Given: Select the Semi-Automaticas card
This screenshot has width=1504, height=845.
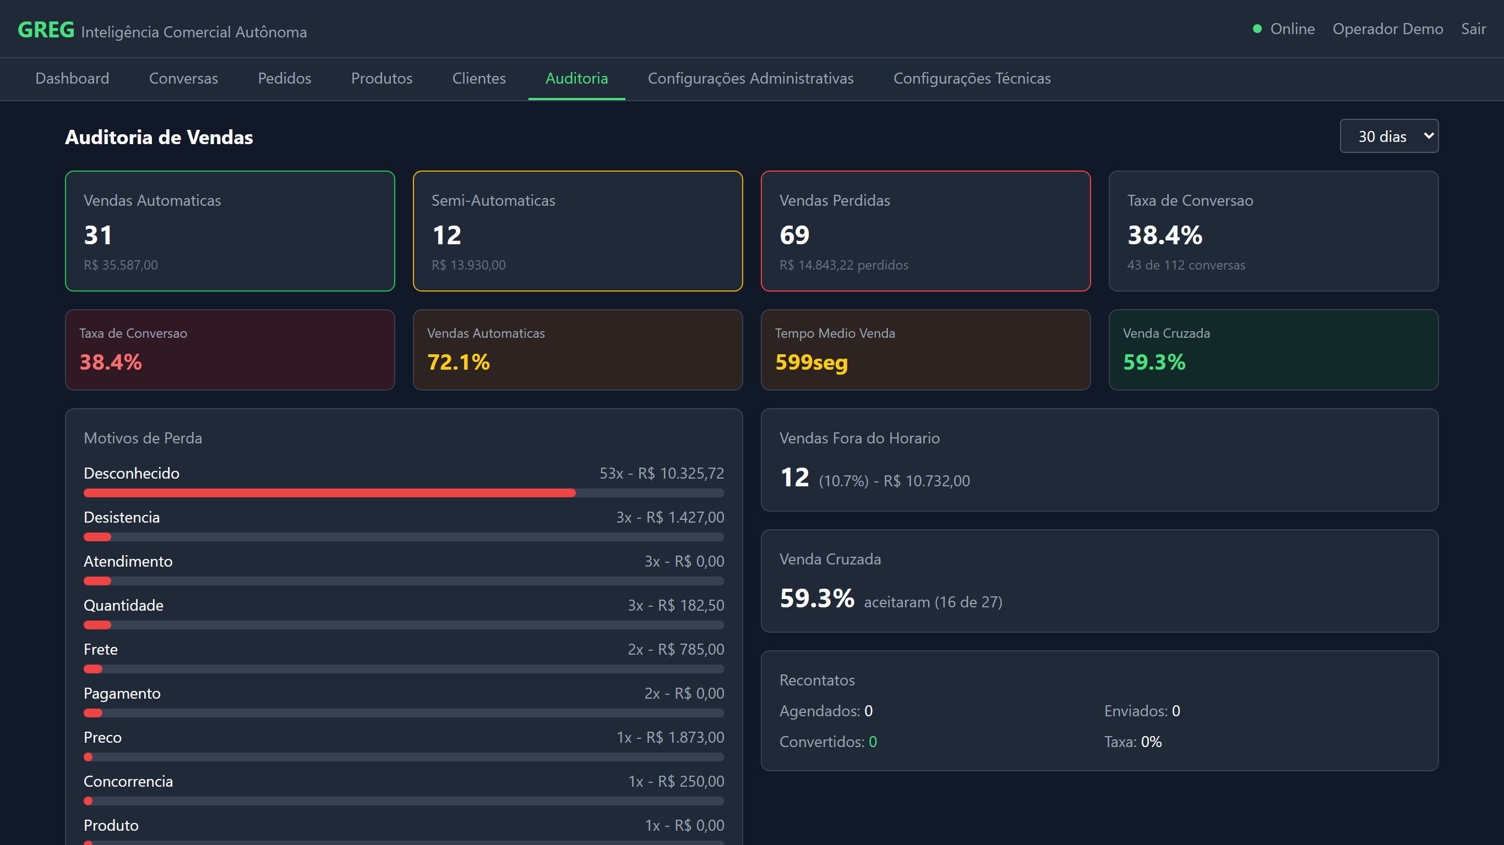Looking at the screenshot, I should (577, 231).
